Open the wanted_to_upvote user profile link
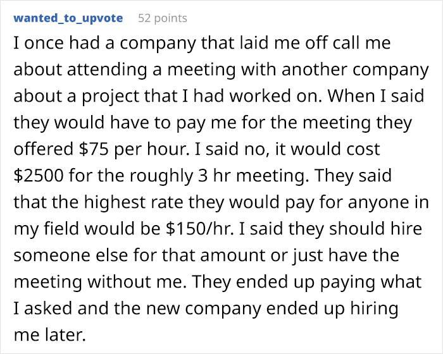Screen dimensions: 443x354 pos(68,18)
